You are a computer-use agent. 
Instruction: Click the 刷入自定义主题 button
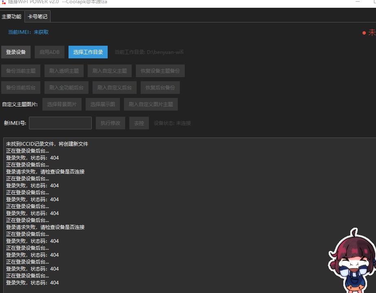(x=110, y=71)
